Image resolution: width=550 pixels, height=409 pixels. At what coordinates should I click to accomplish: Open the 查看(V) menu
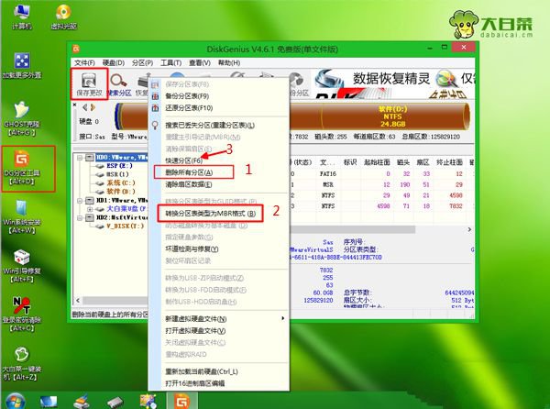click(200, 62)
